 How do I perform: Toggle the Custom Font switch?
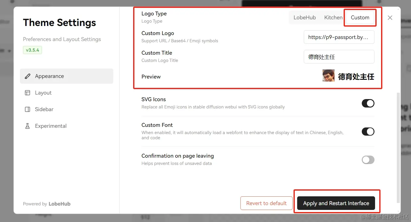[x=368, y=131]
